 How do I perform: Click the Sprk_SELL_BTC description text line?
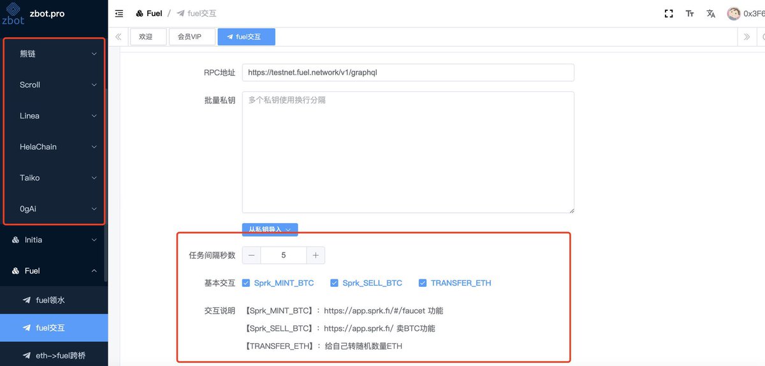pyautogui.click(x=340, y=328)
